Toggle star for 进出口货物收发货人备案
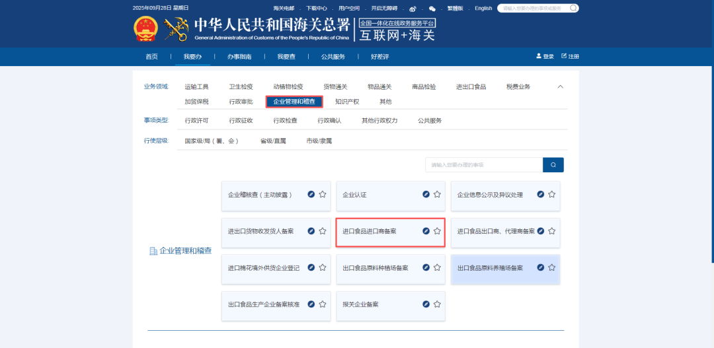 pyautogui.click(x=323, y=231)
